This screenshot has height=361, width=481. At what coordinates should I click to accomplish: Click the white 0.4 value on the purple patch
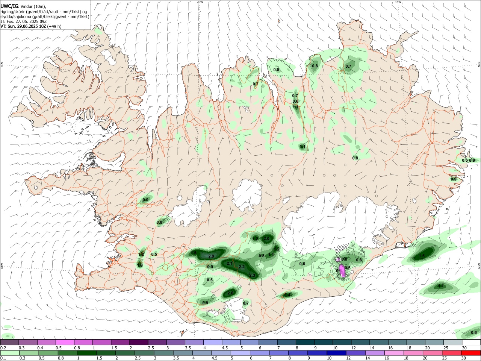click(x=338, y=259)
